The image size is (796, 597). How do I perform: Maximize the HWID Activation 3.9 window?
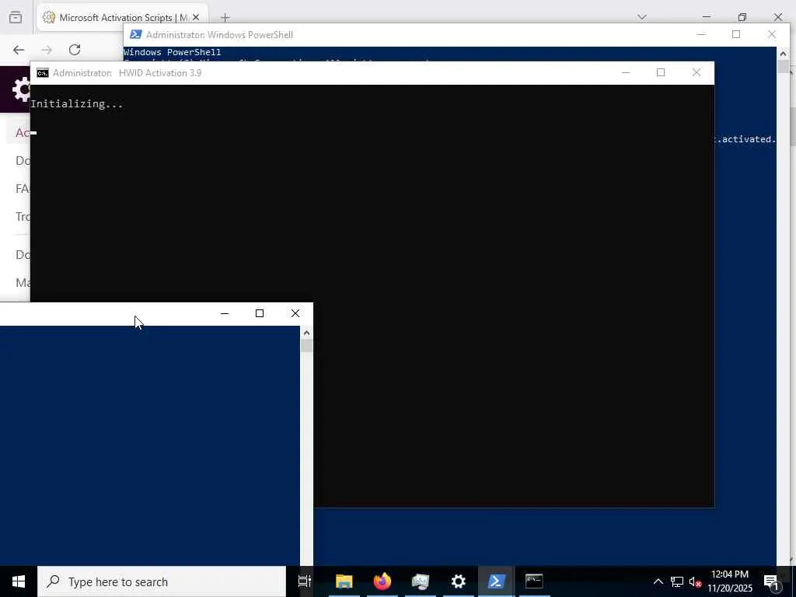click(661, 72)
